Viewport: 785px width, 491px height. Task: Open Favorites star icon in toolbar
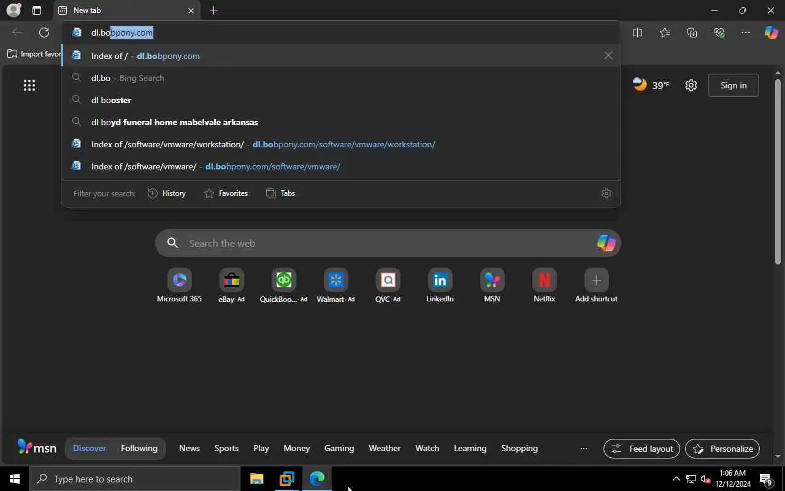click(665, 33)
